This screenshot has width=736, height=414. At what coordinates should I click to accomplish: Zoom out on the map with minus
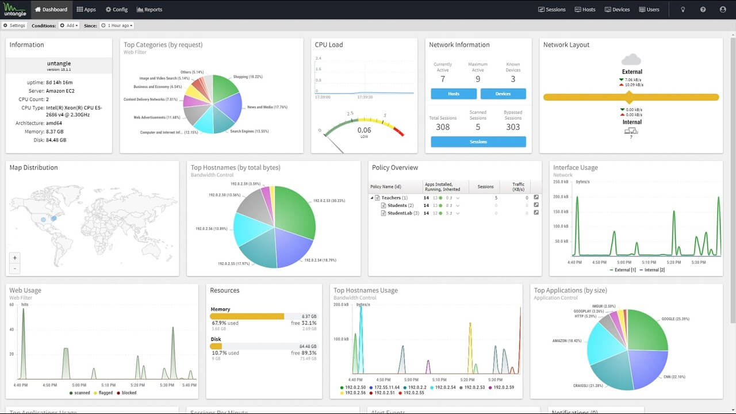[x=15, y=268]
